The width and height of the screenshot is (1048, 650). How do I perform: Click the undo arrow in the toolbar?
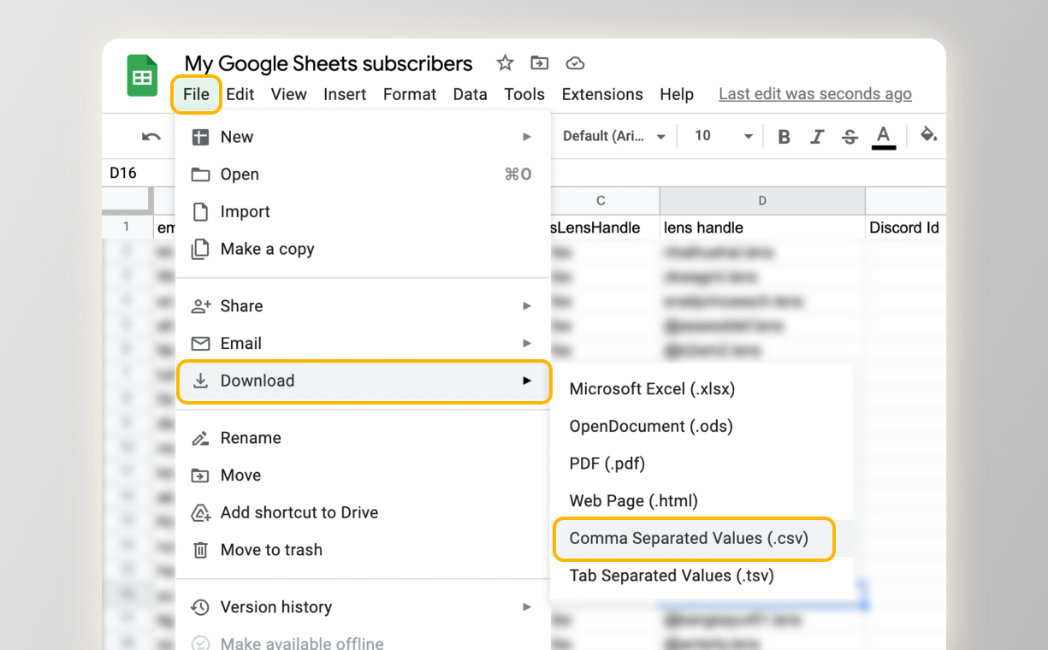pos(151,136)
